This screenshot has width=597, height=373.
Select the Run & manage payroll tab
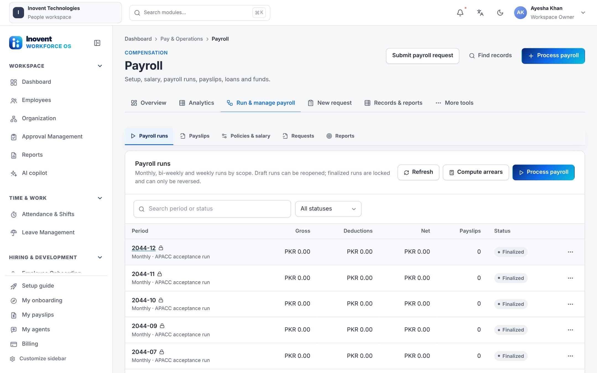261,103
